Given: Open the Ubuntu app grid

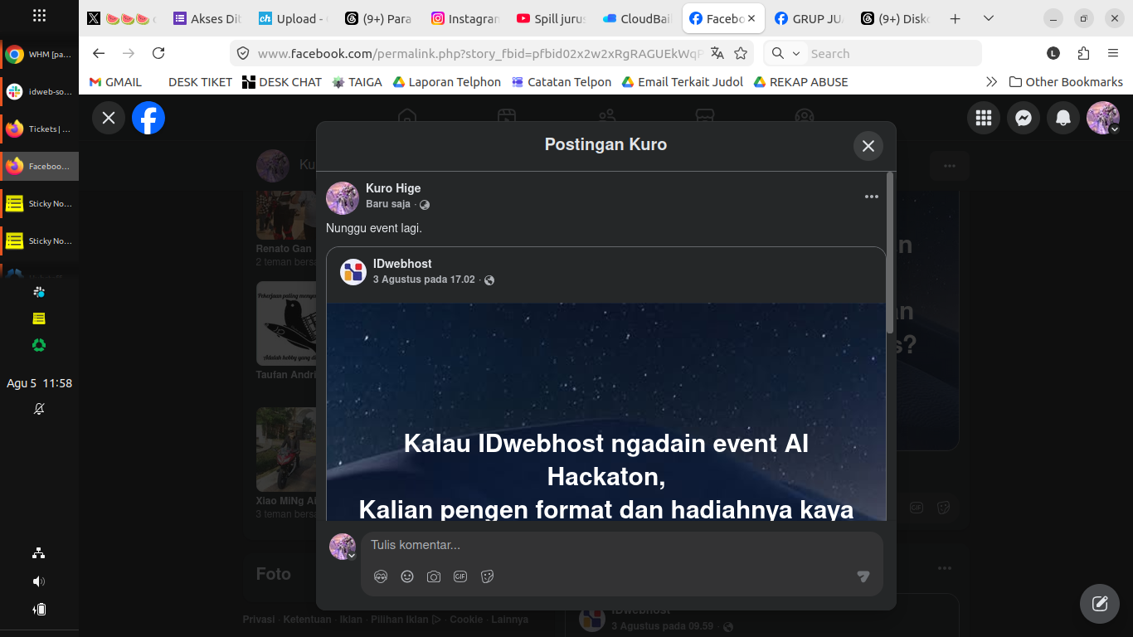Looking at the screenshot, I should [39, 16].
